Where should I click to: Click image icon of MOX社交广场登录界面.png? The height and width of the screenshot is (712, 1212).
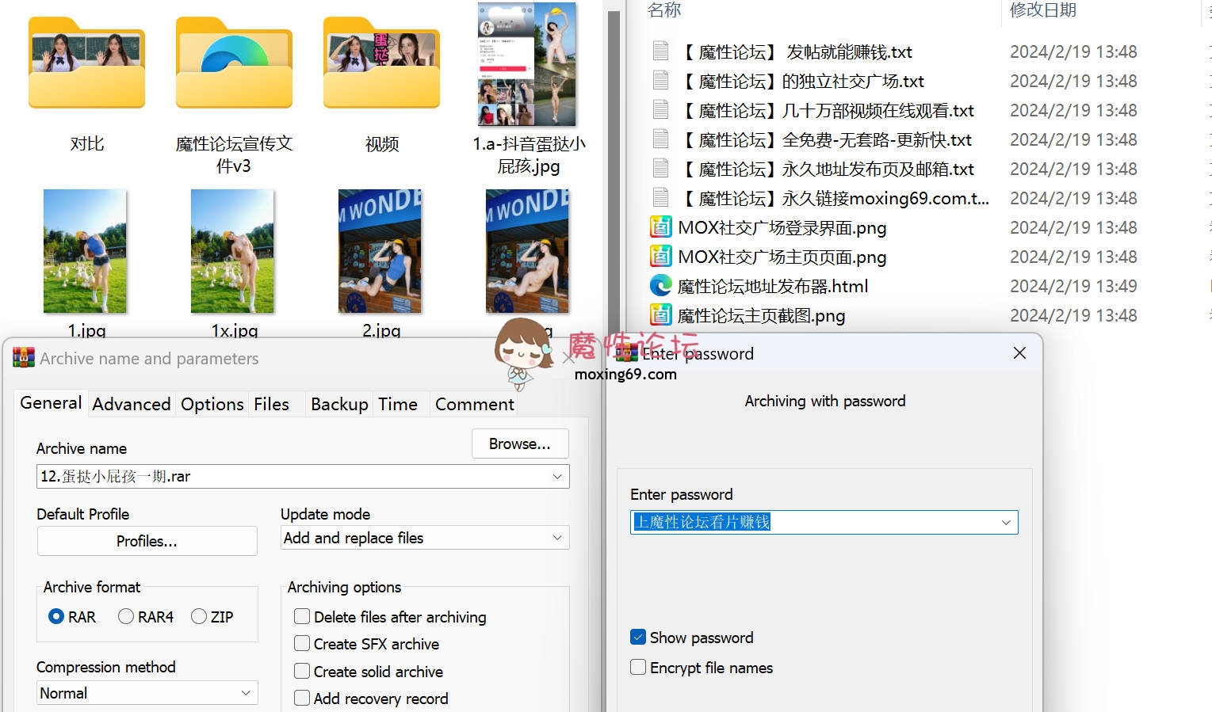coord(660,227)
